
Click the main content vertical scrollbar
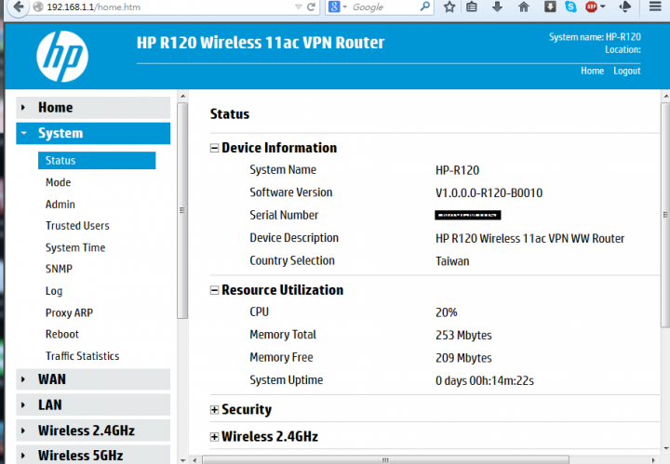coord(665,215)
